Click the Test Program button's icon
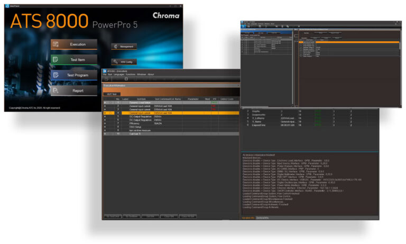Viewport: 406px width, 244px height. [x=56, y=75]
